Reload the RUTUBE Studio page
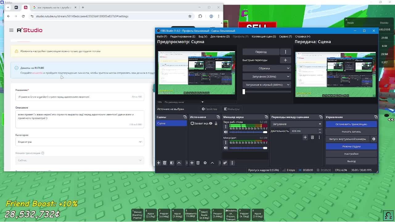395x222 pixels. click(23, 16)
